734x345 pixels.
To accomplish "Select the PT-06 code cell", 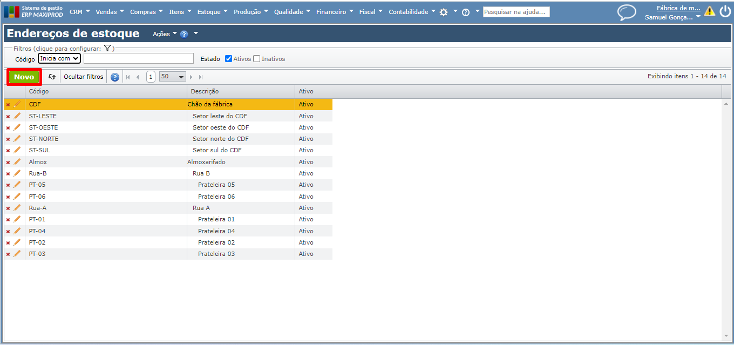I will coord(106,197).
